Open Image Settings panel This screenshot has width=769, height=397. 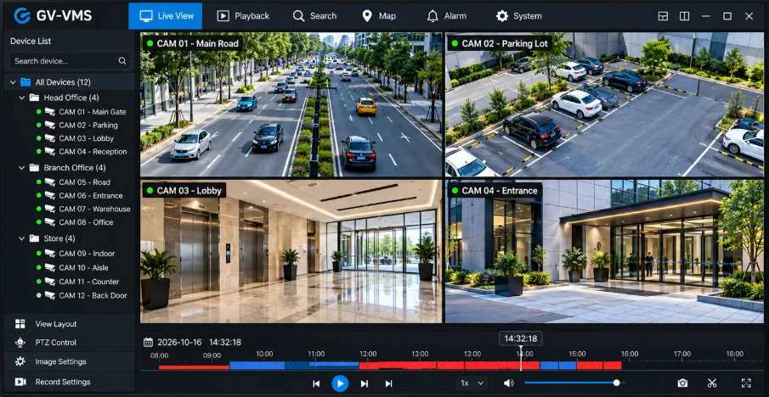coord(69,361)
